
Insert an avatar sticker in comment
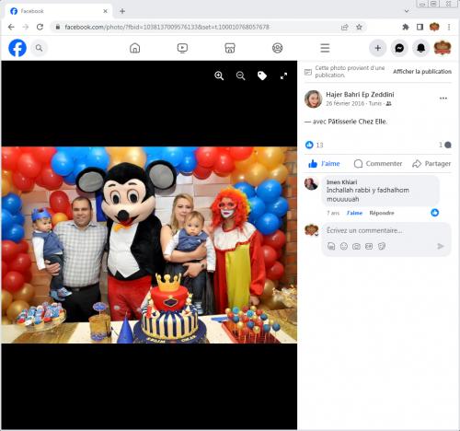pos(331,246)
